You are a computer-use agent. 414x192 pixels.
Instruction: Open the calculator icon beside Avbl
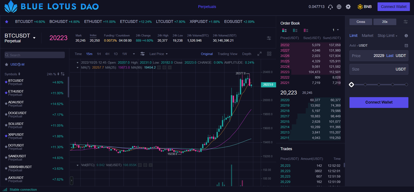[406, 46]
